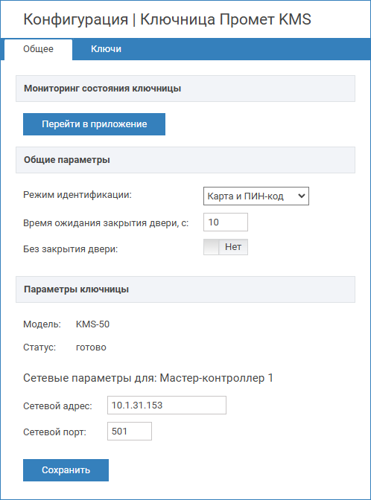Click the готово status text

[x=91, y=347]
